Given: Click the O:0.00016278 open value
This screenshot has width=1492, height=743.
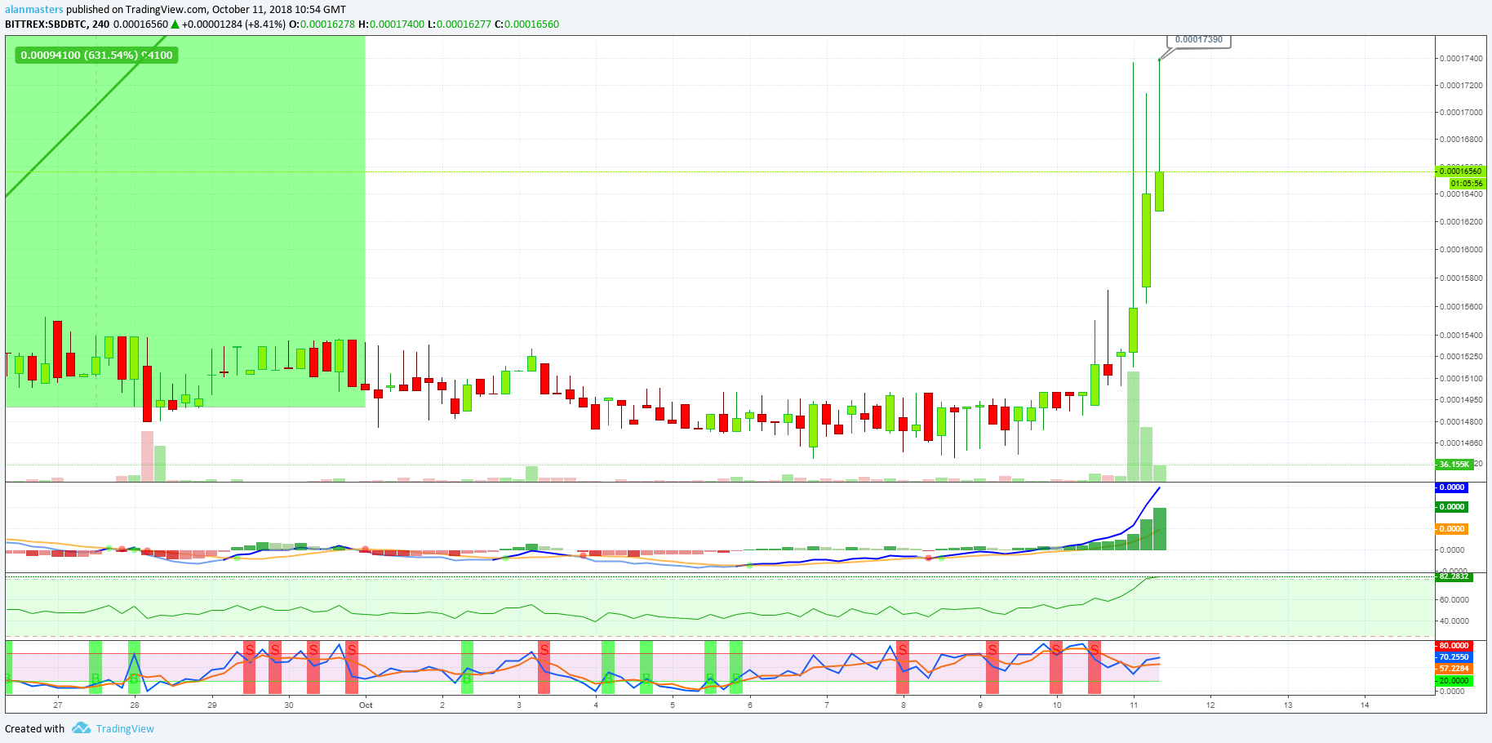Looking at the screenshot, I should point(322,24).
